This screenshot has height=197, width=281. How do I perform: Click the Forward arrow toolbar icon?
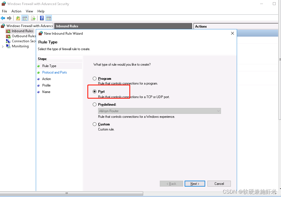(x=9, y=18)
